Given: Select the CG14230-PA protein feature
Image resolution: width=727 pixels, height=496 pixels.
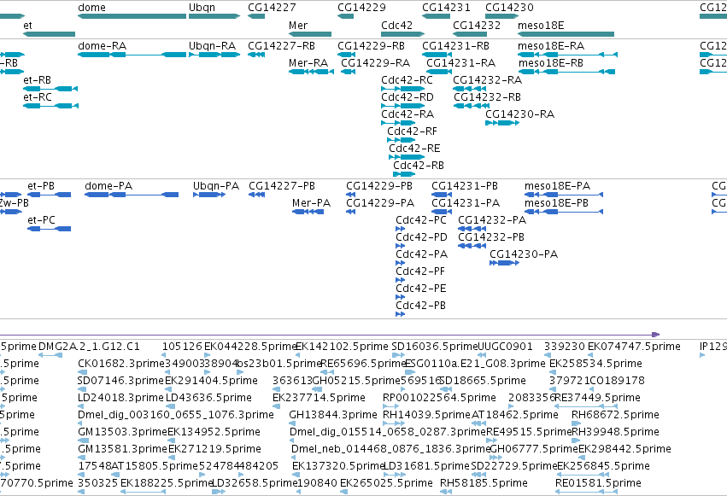Looking at the screenshot, I should (x=504, y=263).
